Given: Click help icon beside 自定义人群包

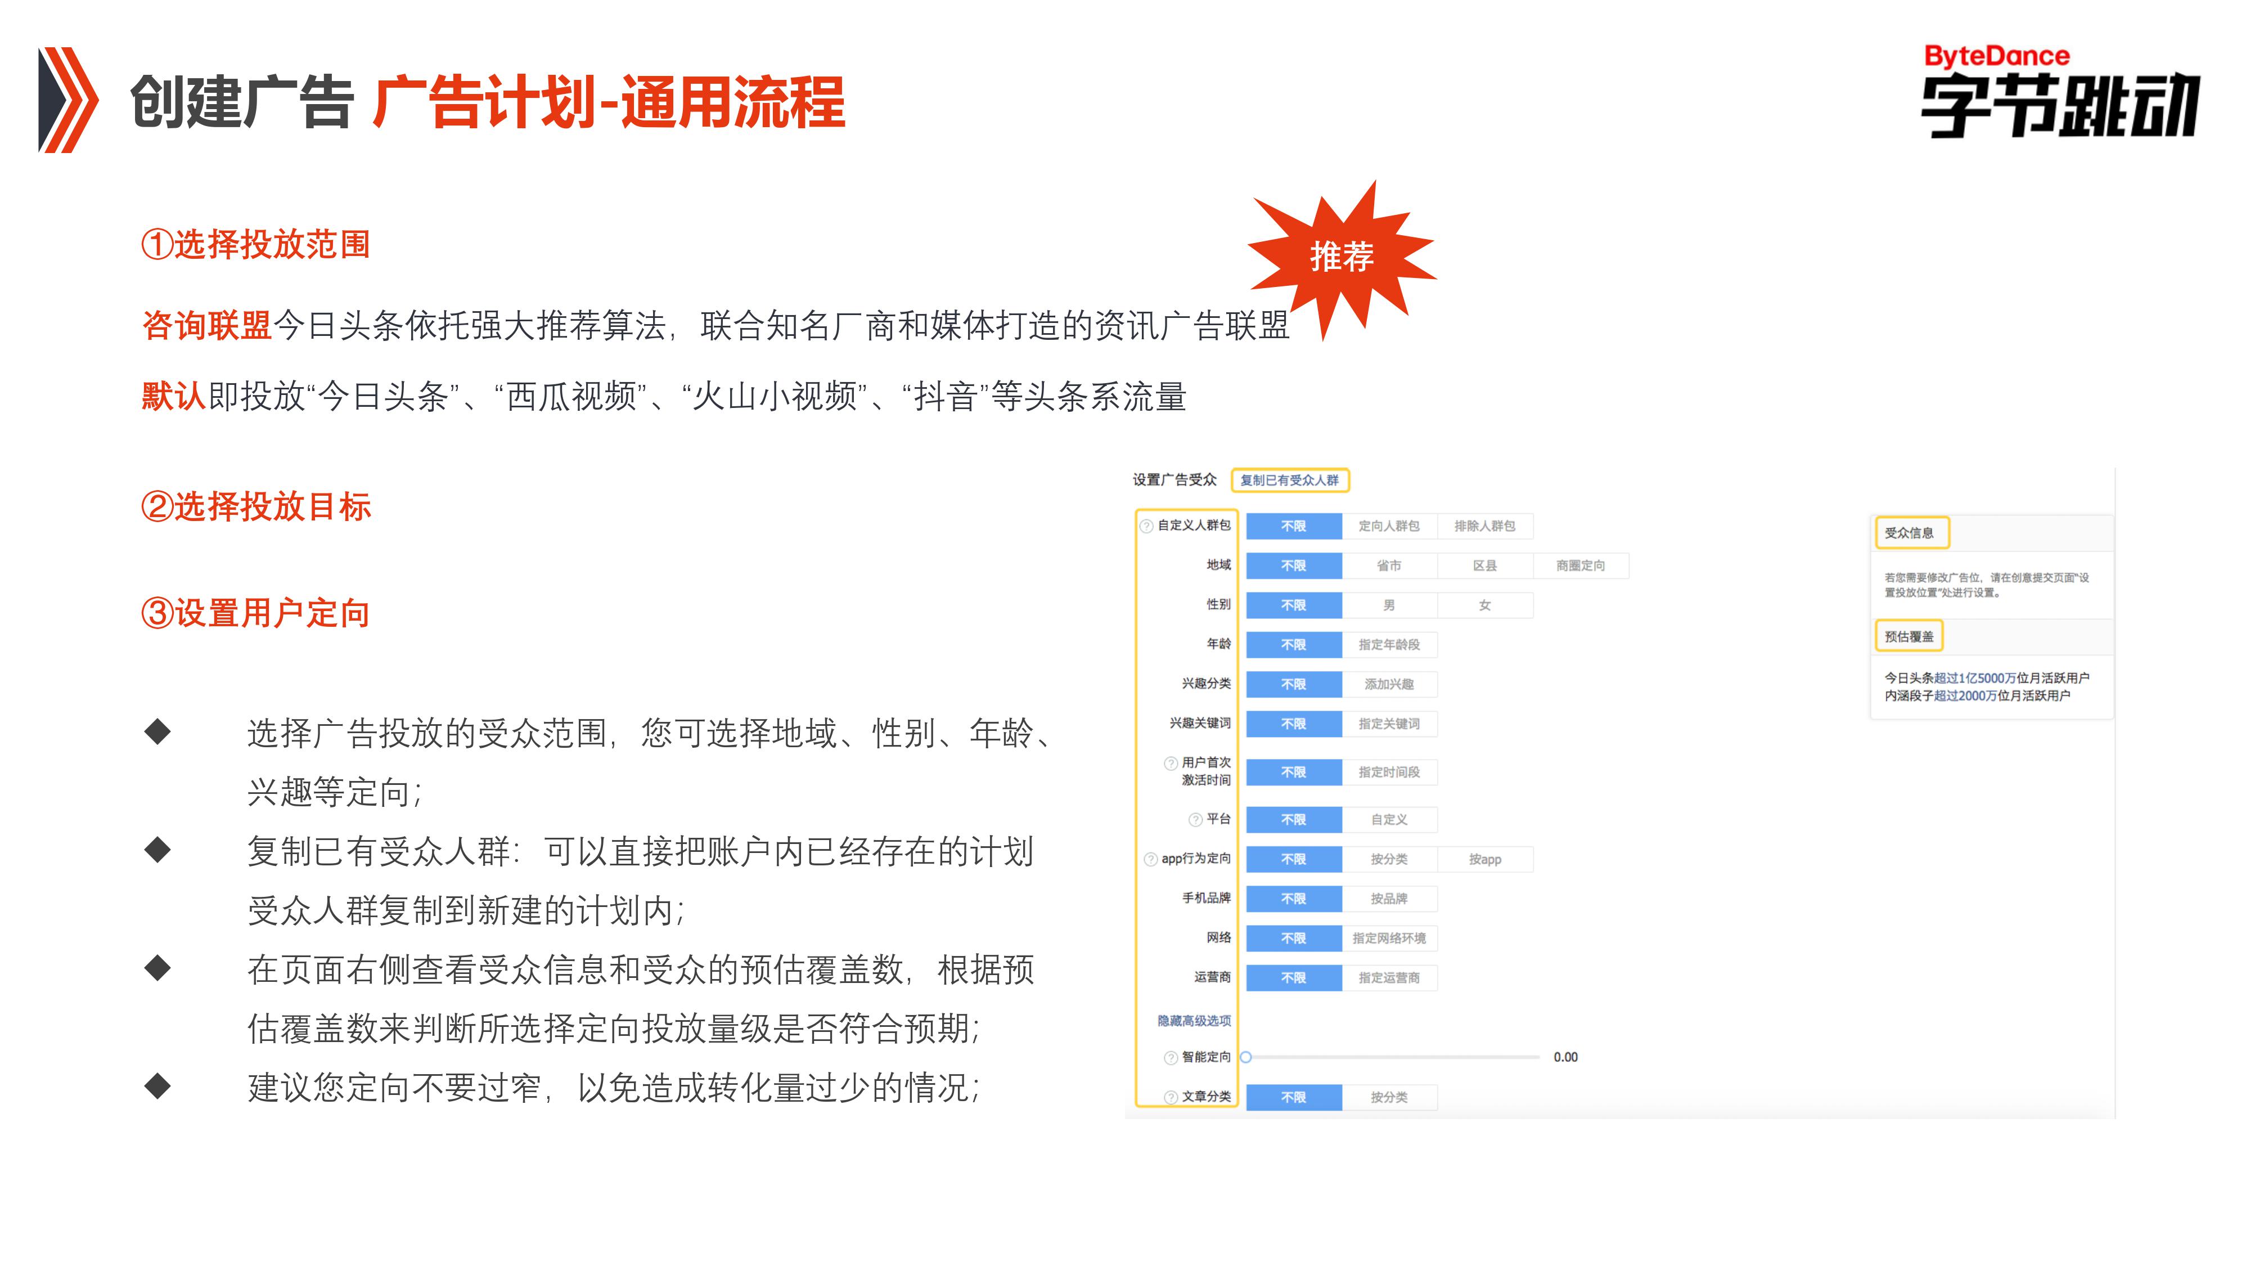Looking at the screenshot, I should coord(1147,526).
